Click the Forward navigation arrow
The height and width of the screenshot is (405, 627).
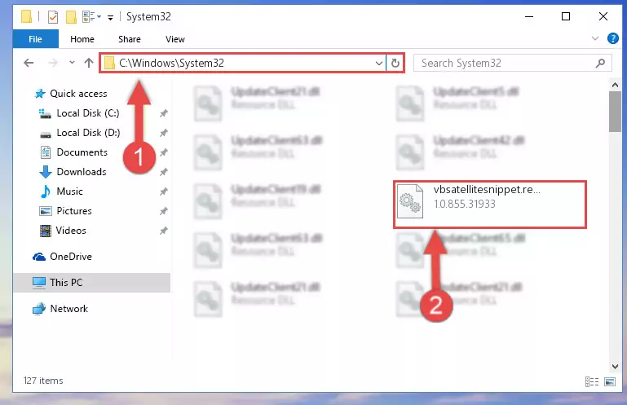click(52, 63)
